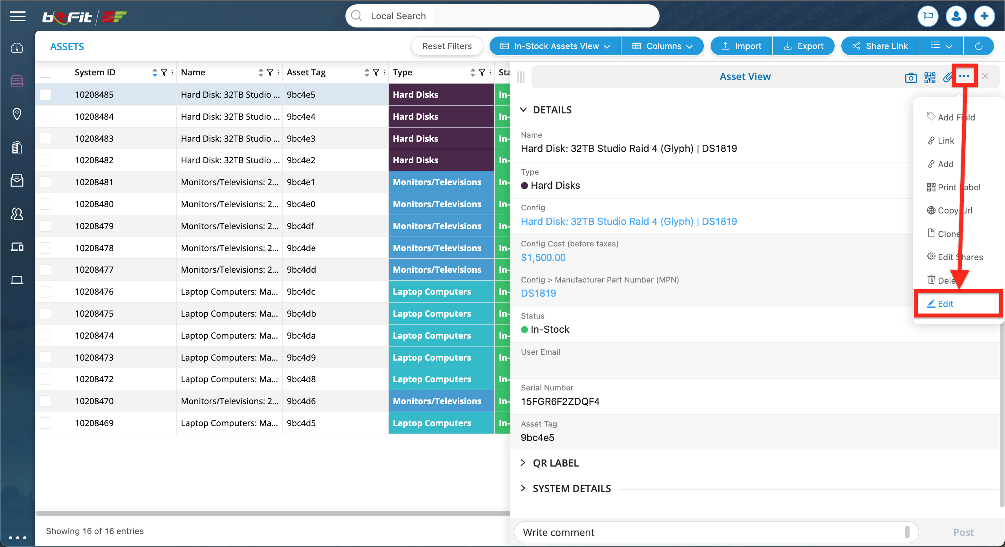1005x547 pixels.
Task: Open the DS1819 part number link
Action: coord(538,293)
